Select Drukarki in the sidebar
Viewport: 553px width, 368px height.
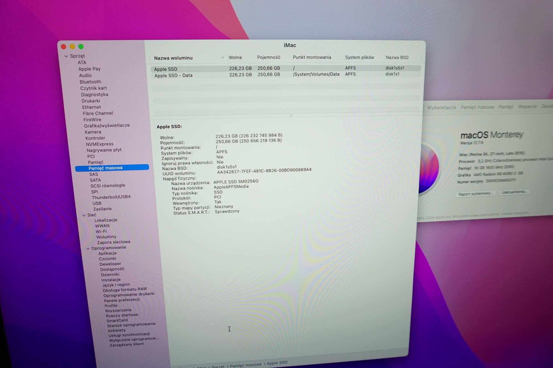click(x=91, y=101)
